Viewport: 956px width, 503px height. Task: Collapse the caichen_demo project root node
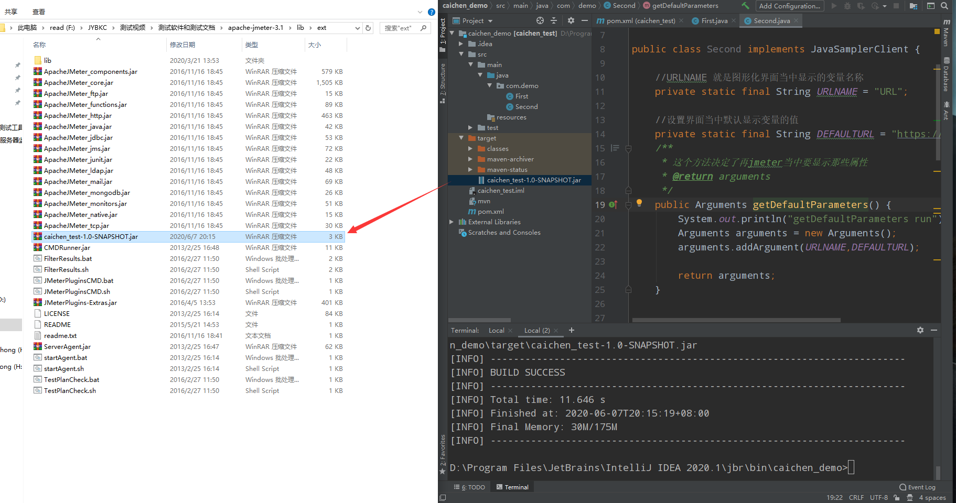(x=452, y=33)
